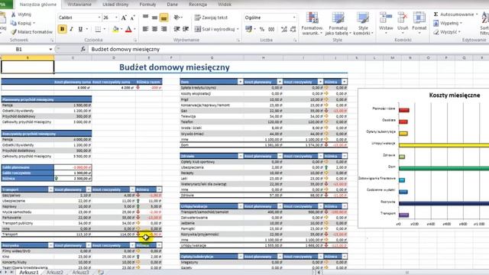Click the Budżet domowy miesięczny title

pos(174,67)
